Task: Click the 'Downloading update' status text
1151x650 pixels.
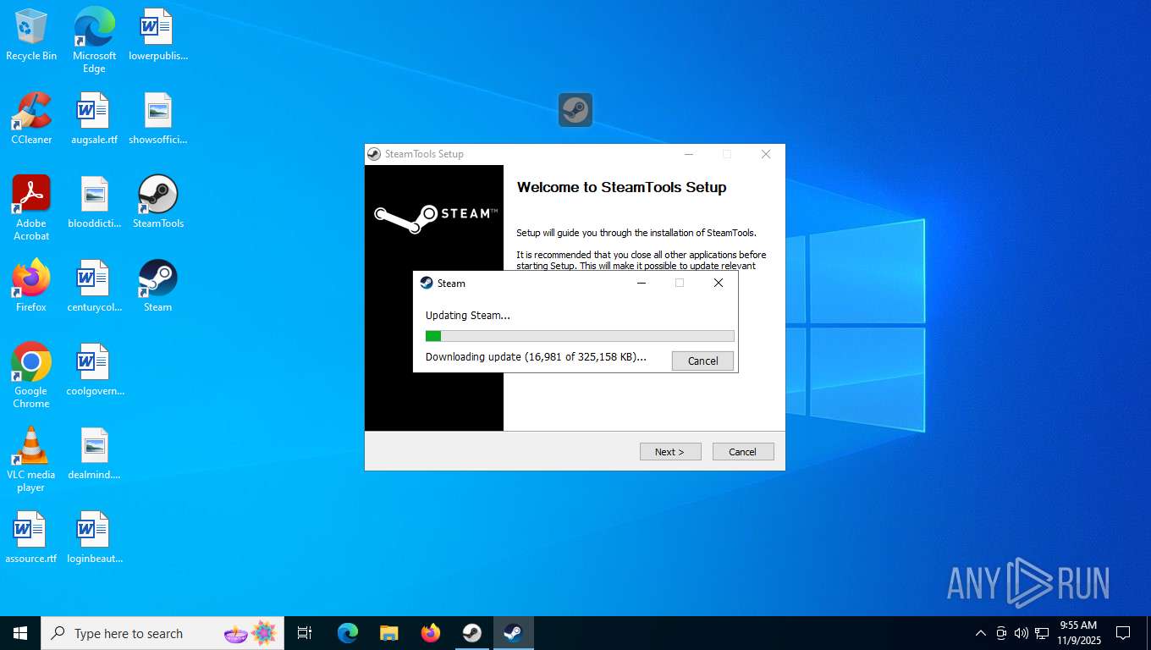Action: coord(536,357)
